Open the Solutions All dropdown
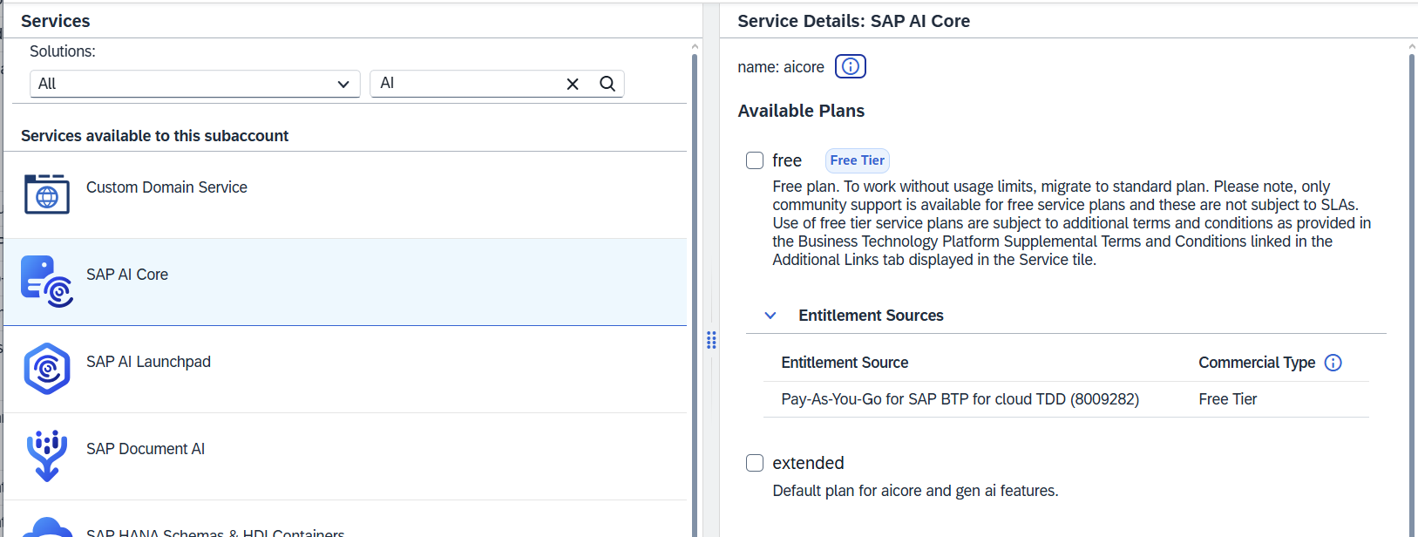This screenshot has width=1418, height=537. (195, 84)
